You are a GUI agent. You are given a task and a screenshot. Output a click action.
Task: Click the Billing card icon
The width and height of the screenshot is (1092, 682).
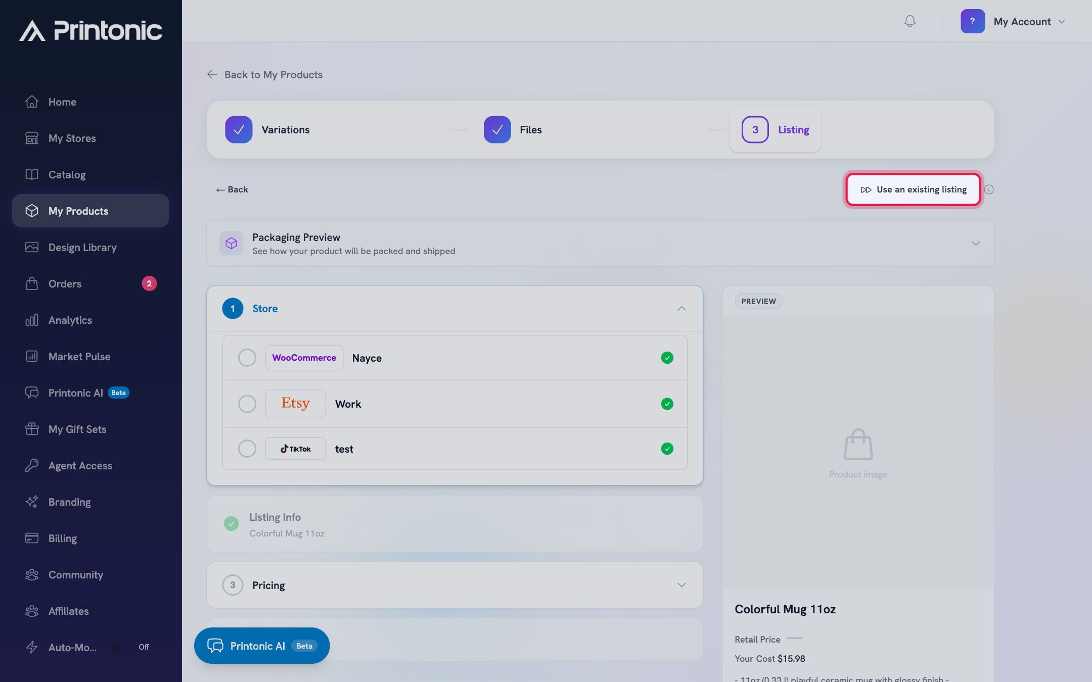point(32,538)
